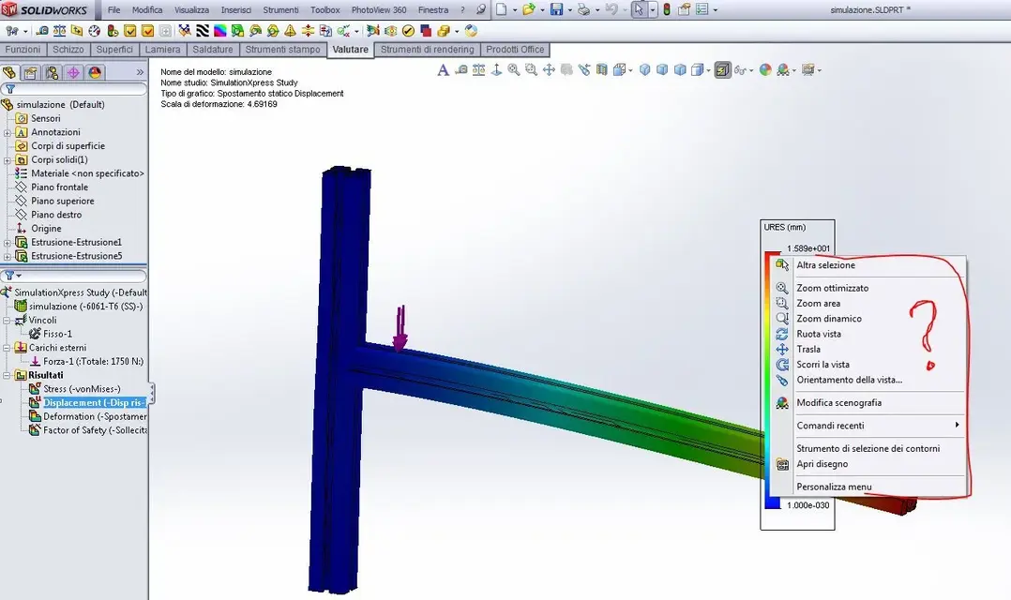
Task: Click the New document icon
Action: (x=501, y=9)
